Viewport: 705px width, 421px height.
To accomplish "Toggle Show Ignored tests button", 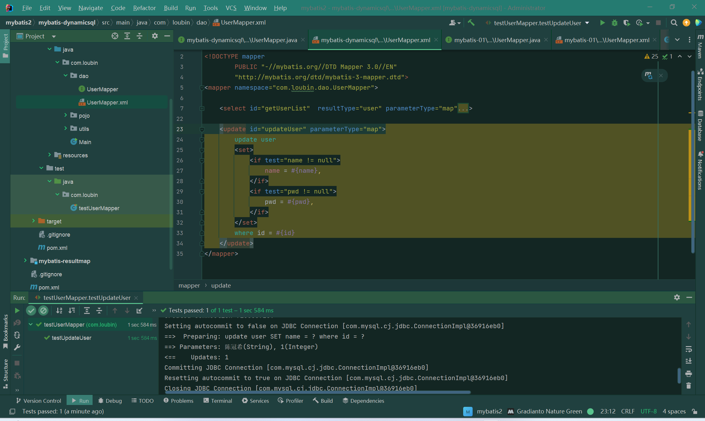I will (x=43, y=311).
